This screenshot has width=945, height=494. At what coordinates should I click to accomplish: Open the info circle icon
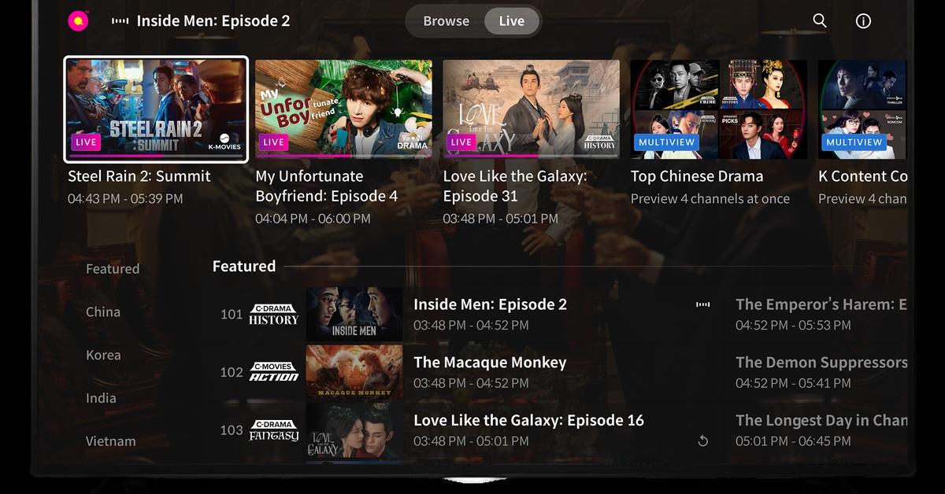click(x=863, y=21)
